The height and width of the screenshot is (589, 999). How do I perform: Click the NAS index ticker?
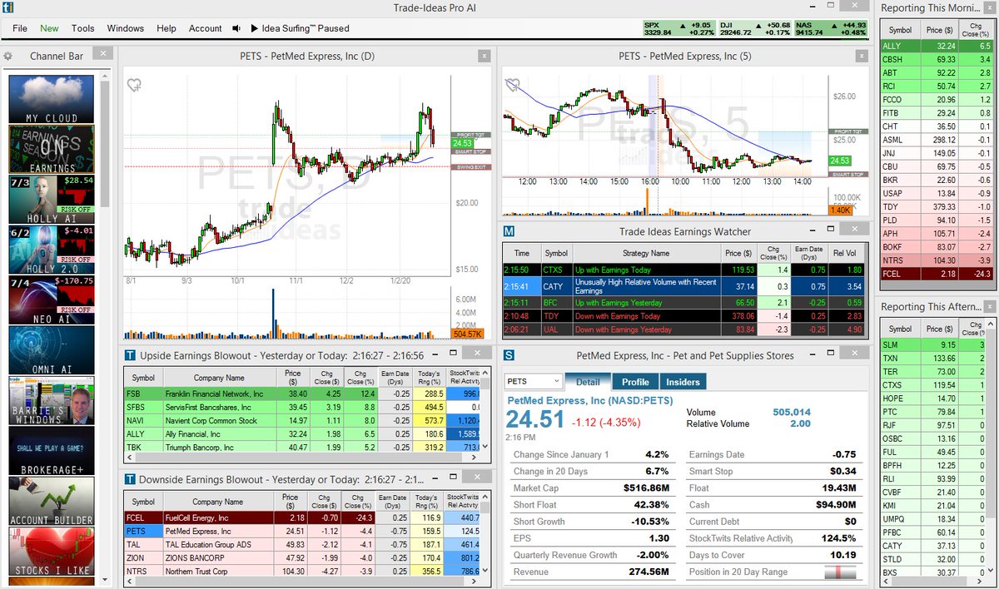[x=831, y=28]
